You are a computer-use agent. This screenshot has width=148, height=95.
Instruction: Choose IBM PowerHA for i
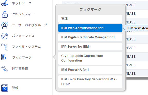pos(90,70)
